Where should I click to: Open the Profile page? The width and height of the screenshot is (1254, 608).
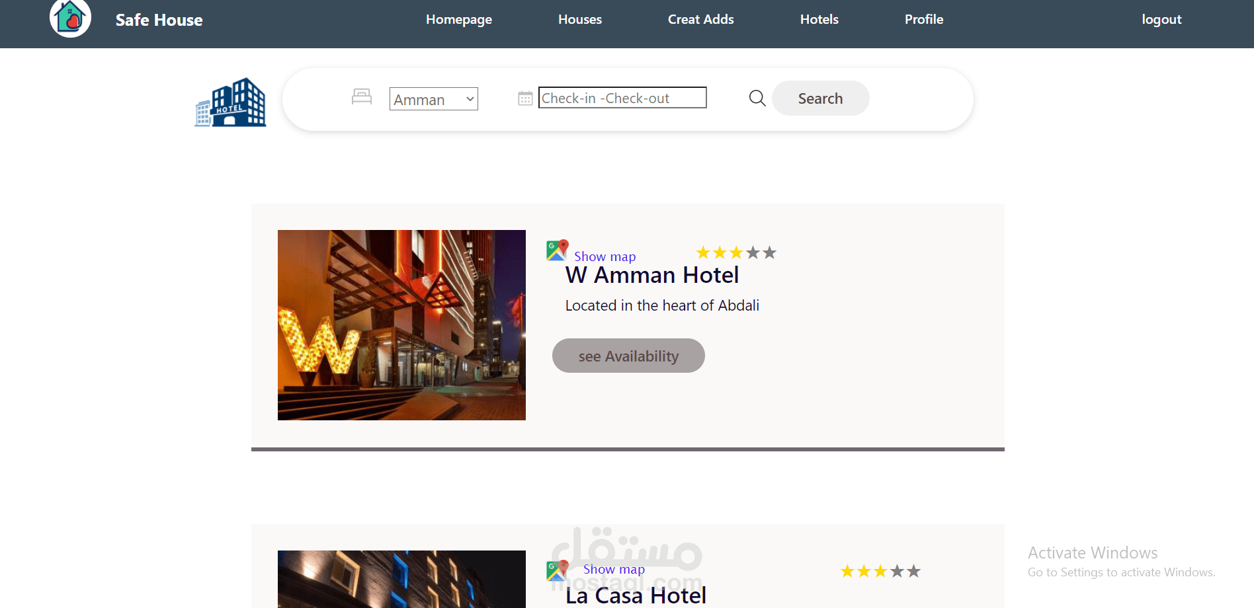pos(924,19)
